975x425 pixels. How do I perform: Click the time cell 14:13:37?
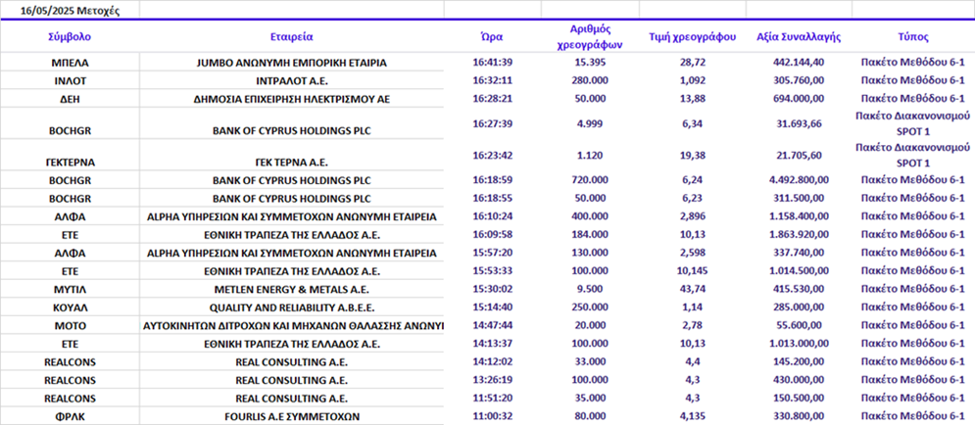pos(493,343)
